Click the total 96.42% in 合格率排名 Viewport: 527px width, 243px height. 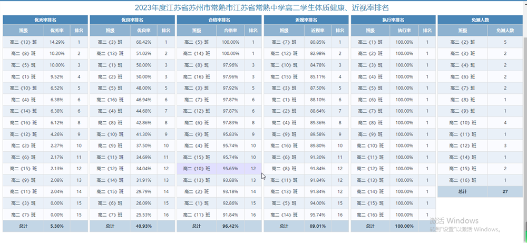pyautogui.click(x=231, y=226)
